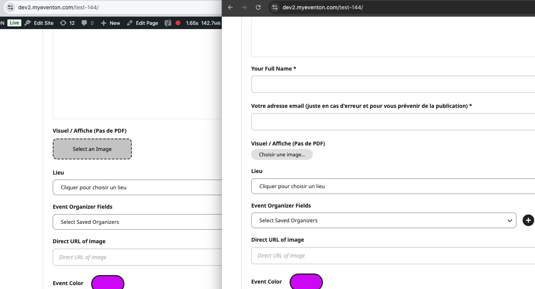The height and width of the screenshot is (289, 535).
Task: Click the Votre adresse email input field
Action: coord(393,122)
